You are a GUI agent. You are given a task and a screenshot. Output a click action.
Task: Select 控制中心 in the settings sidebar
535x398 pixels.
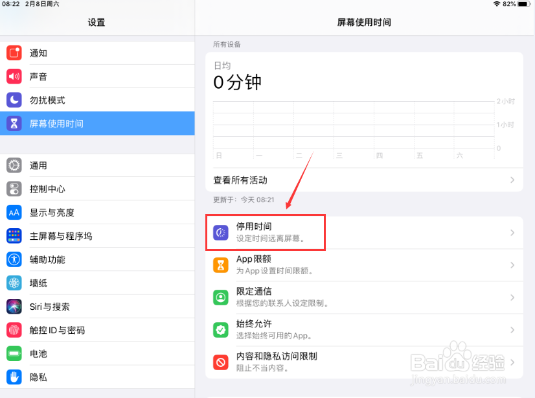[97, 189]
